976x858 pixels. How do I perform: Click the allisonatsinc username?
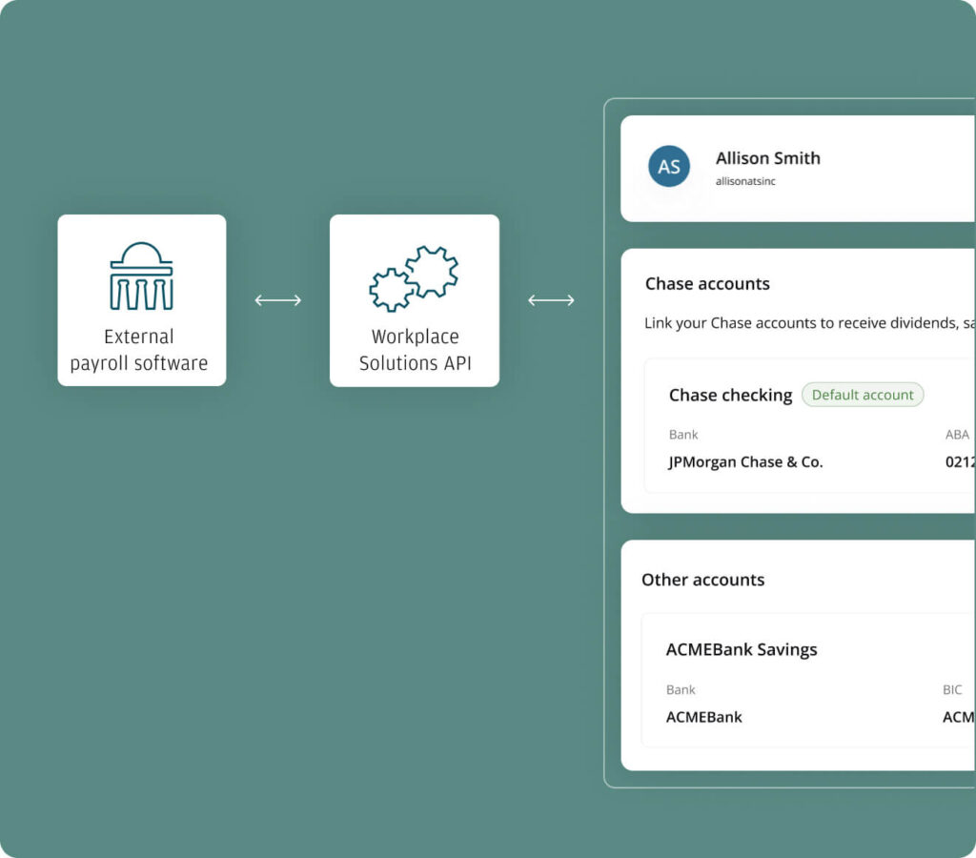(x=745, y=181)
